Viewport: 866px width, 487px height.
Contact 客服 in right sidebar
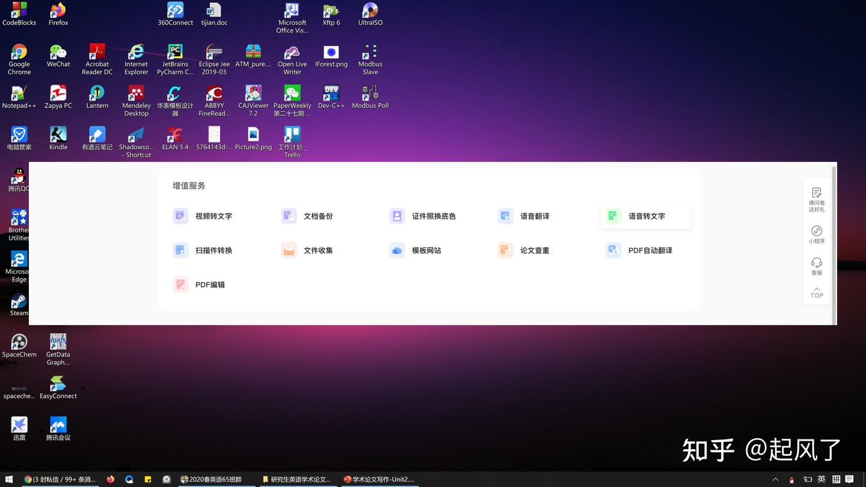[817, 266]
